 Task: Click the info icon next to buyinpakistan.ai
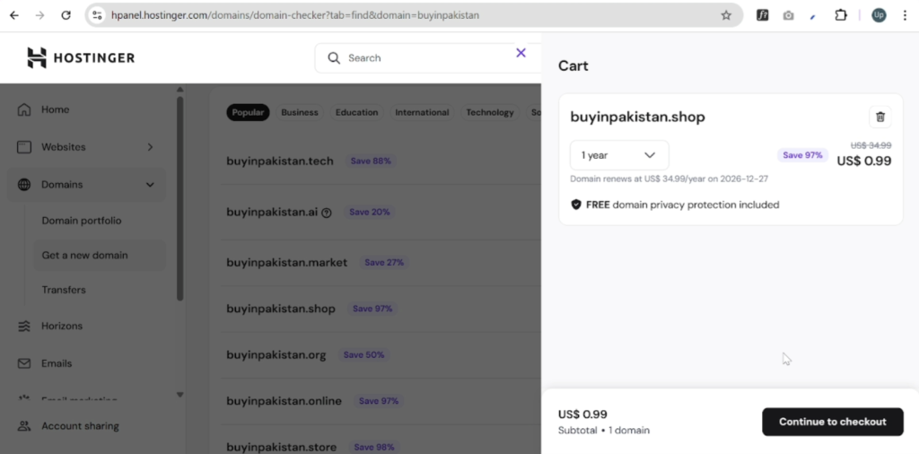tap(327, 213)
